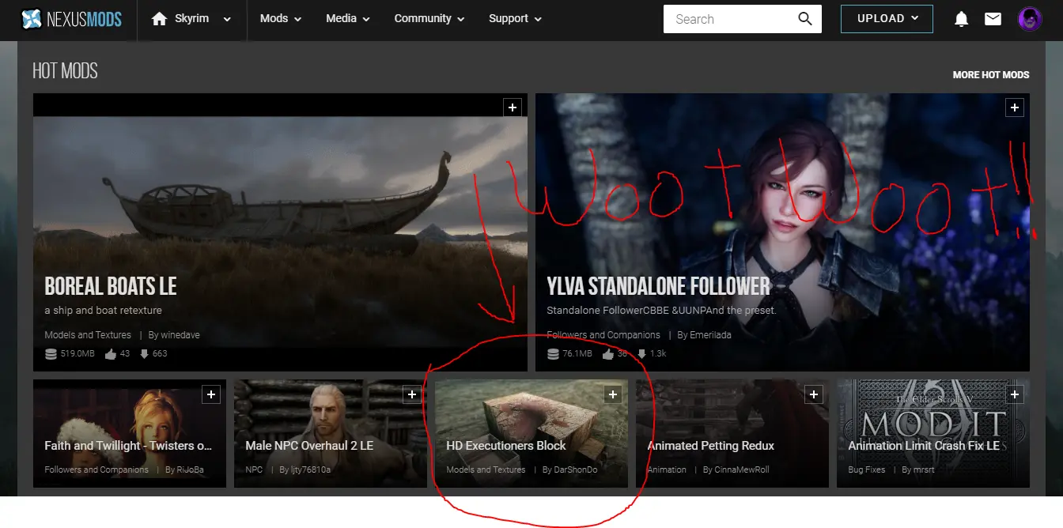Click plus icon on HD Executioners Block card
The height and width of the screenshot is (528, 1063).
[612, 394]
